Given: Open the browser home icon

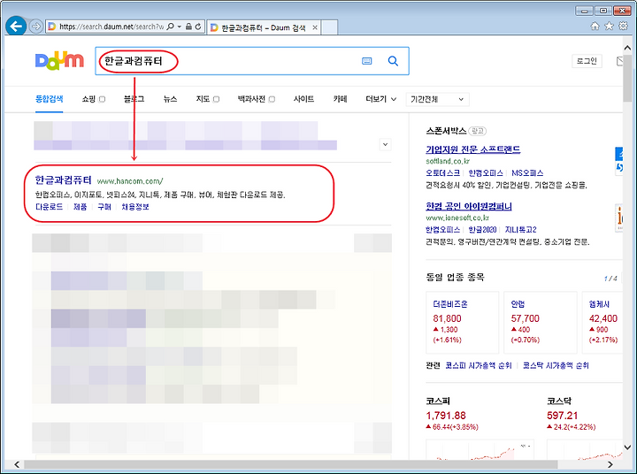Looking at the screenshot, I should [x=595, y=26].
